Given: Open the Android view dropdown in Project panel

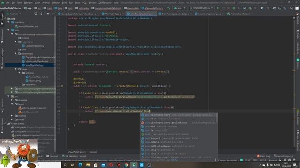Looking at the screenshot, I should coord(14,14).
